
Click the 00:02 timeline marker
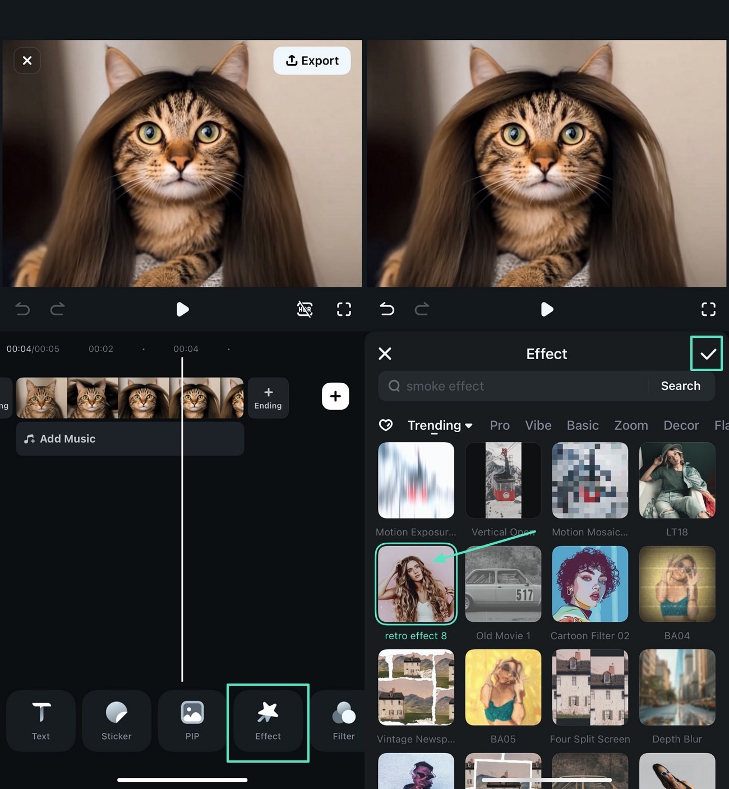point(101,349)
